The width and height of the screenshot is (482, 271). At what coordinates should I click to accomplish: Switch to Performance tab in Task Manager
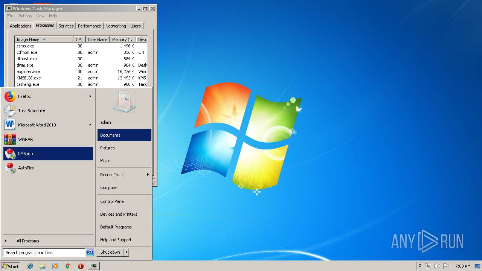89,26
